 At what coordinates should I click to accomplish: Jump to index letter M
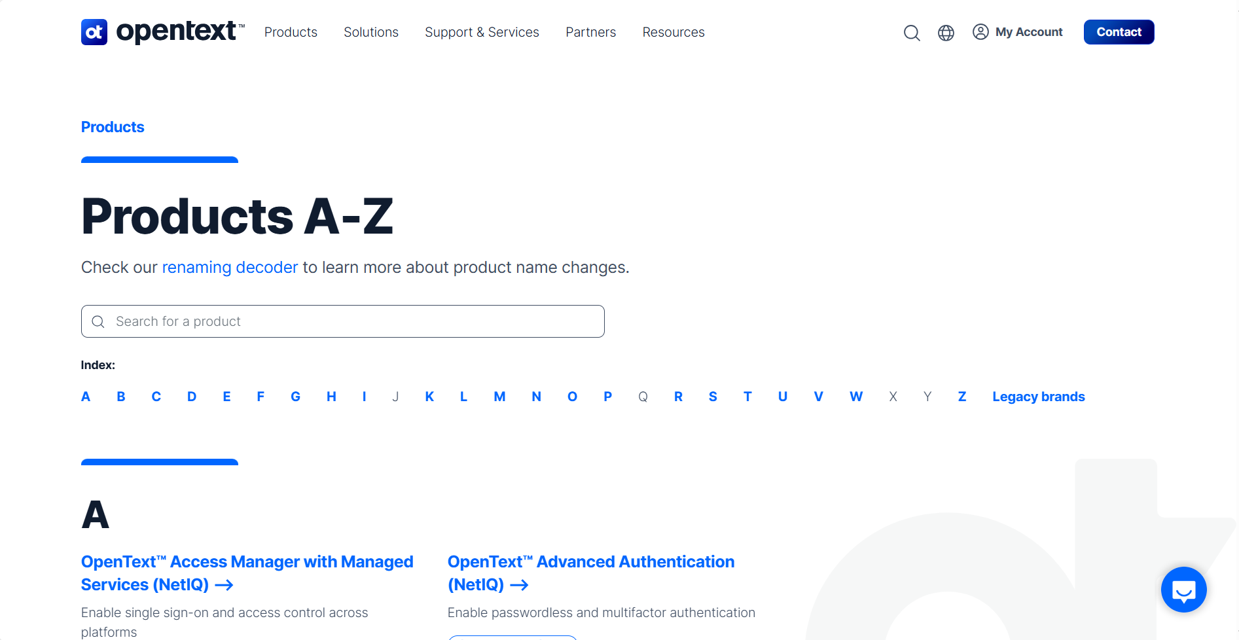tap(499, 397)
